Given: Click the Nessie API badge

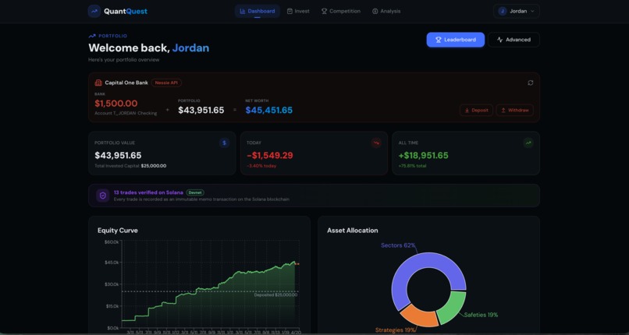Looking at the screenshot, I should 166,83.
